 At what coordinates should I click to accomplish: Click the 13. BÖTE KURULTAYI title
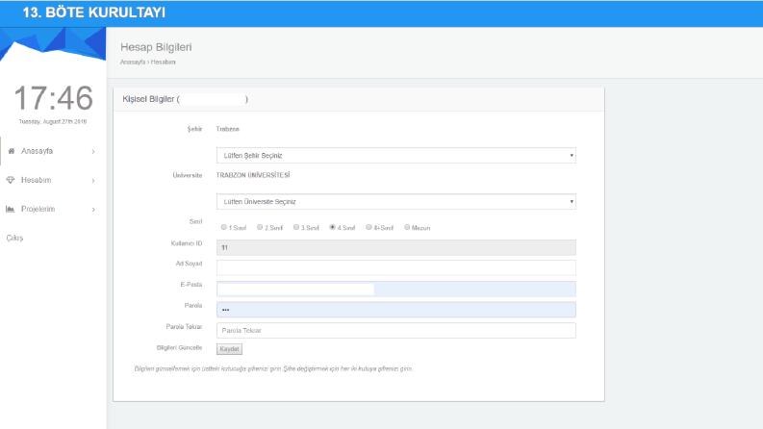click(94, 13)
